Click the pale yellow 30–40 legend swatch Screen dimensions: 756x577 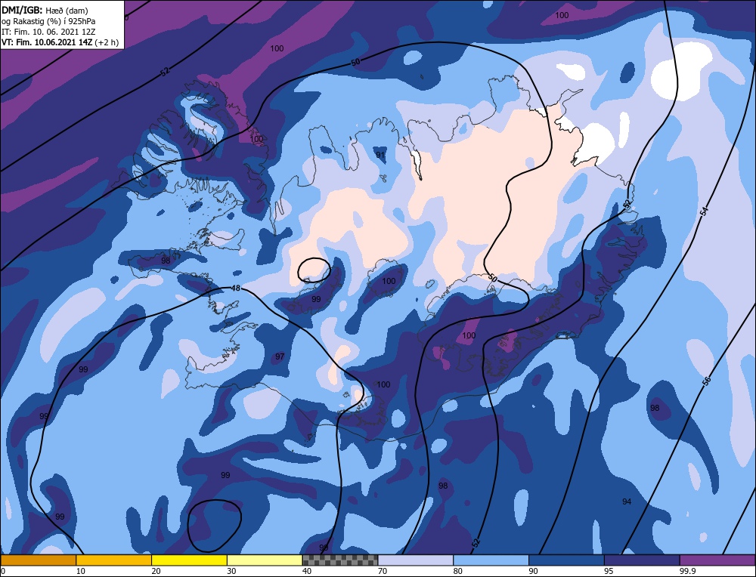point(265,560)
